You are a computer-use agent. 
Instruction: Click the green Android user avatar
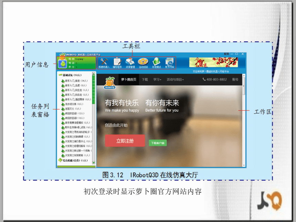pos(63,64)
